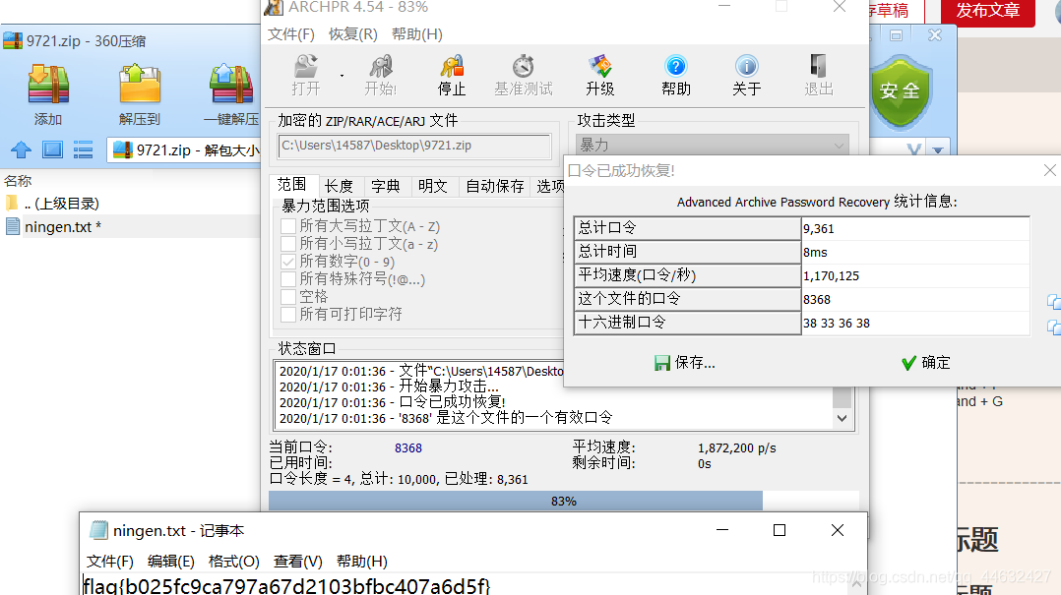The width and height of the screenshot is (1061, 595).
Task: Toggle 所有小写拉丁文(a - z) checkbox
Action: 288,244
